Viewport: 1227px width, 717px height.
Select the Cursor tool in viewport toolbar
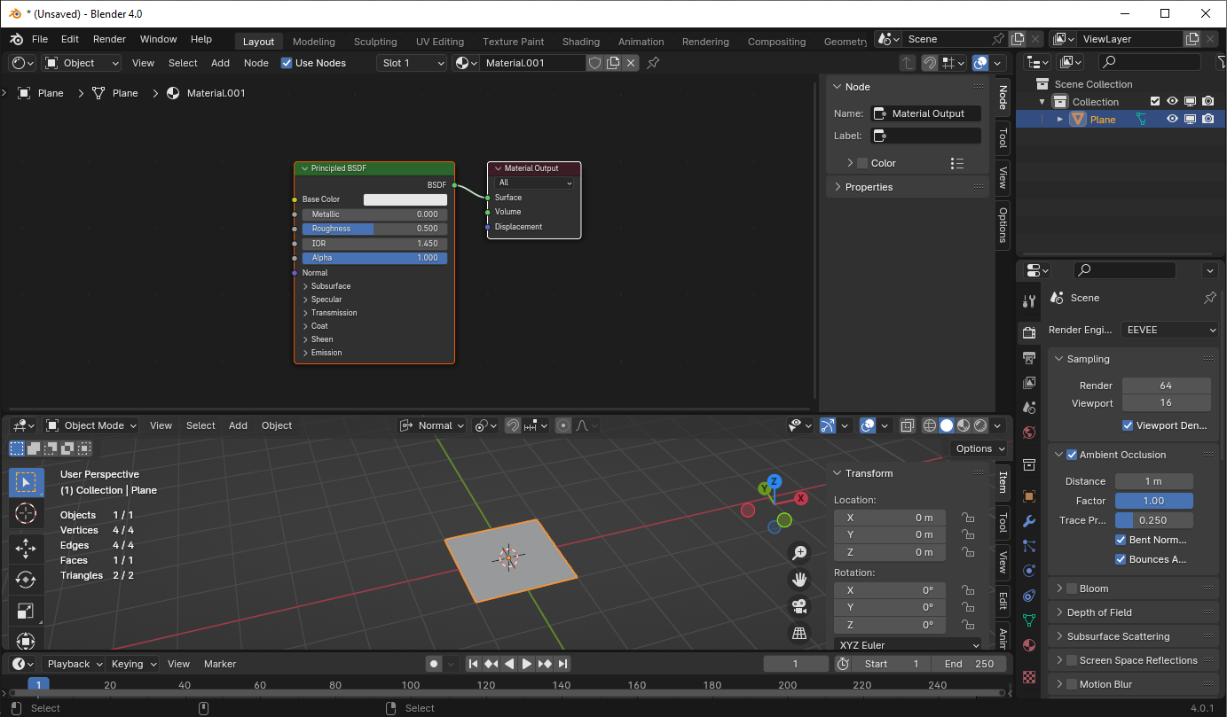(26, 514)
